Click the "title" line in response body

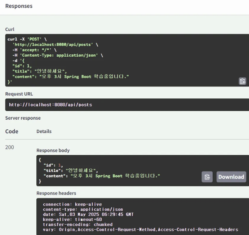71,170
